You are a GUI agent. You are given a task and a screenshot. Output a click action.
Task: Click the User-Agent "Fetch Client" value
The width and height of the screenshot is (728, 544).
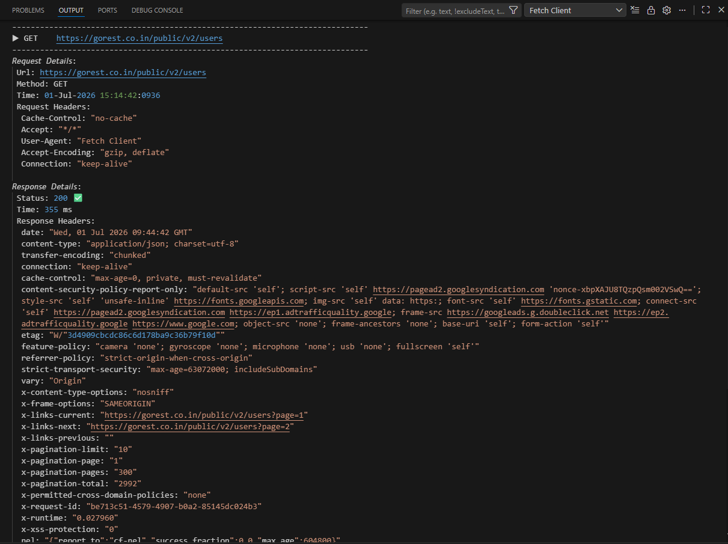click(109, 141)
